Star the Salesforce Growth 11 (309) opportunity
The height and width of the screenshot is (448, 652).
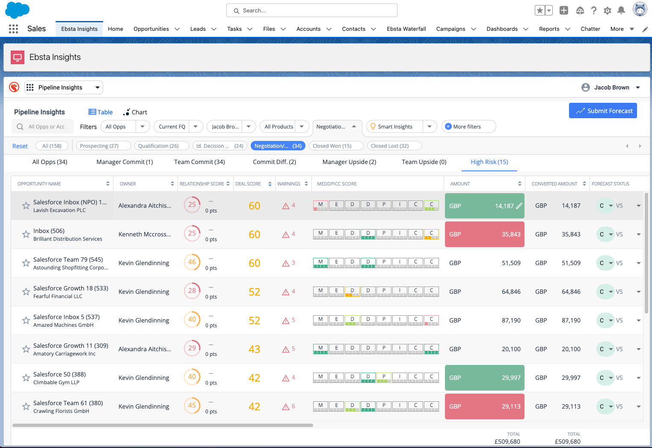pos(26,349)
